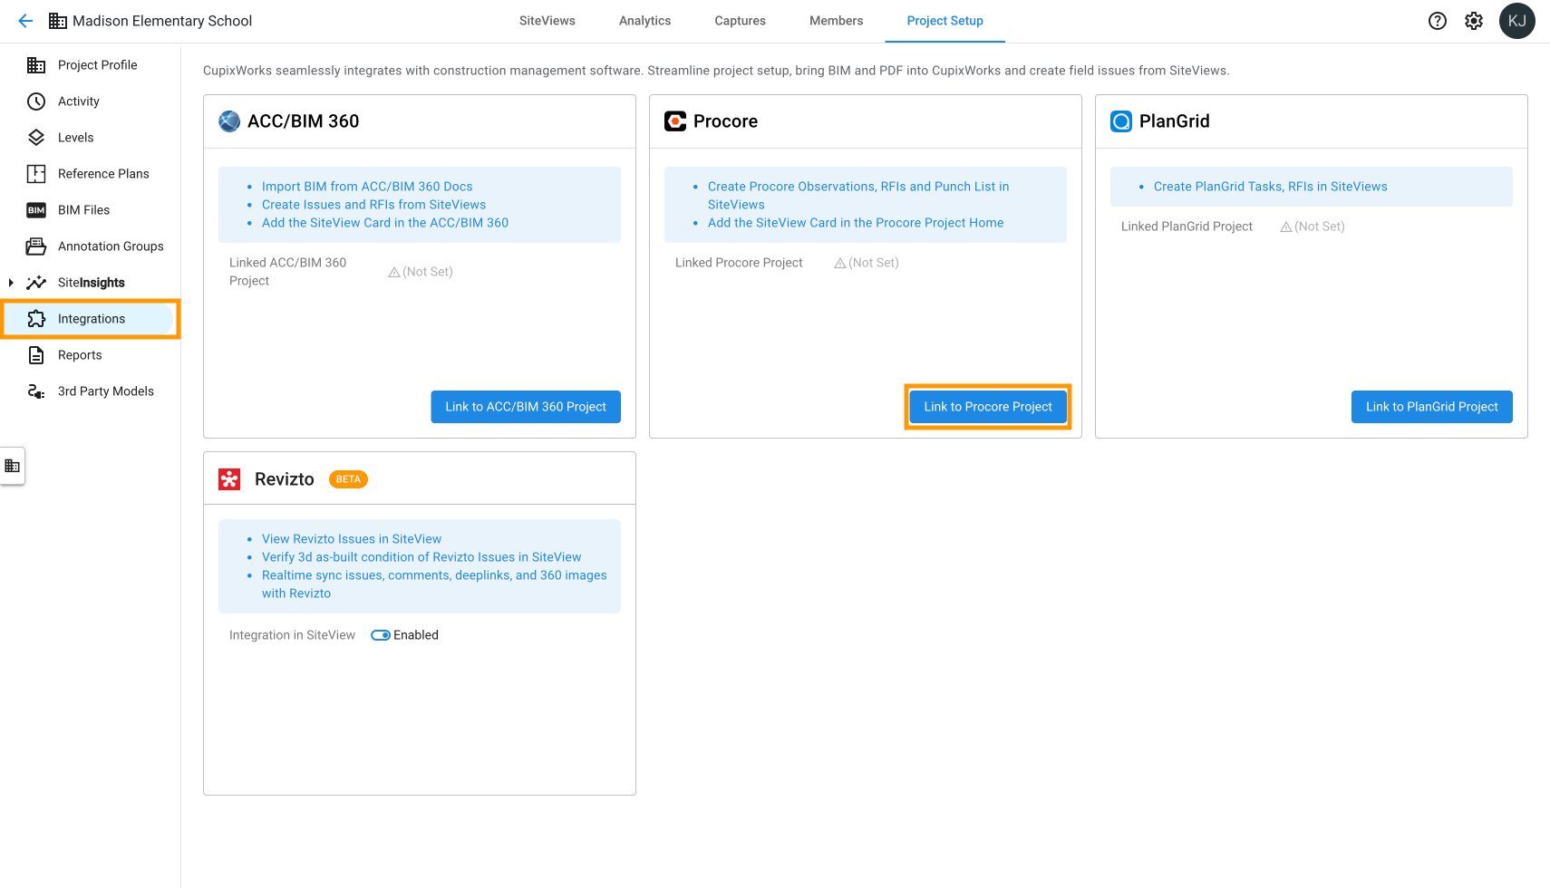The width and height of the screenshot is (1550, 888).
Task: Click the Project Profile sidebar icon
Action: 36,65
